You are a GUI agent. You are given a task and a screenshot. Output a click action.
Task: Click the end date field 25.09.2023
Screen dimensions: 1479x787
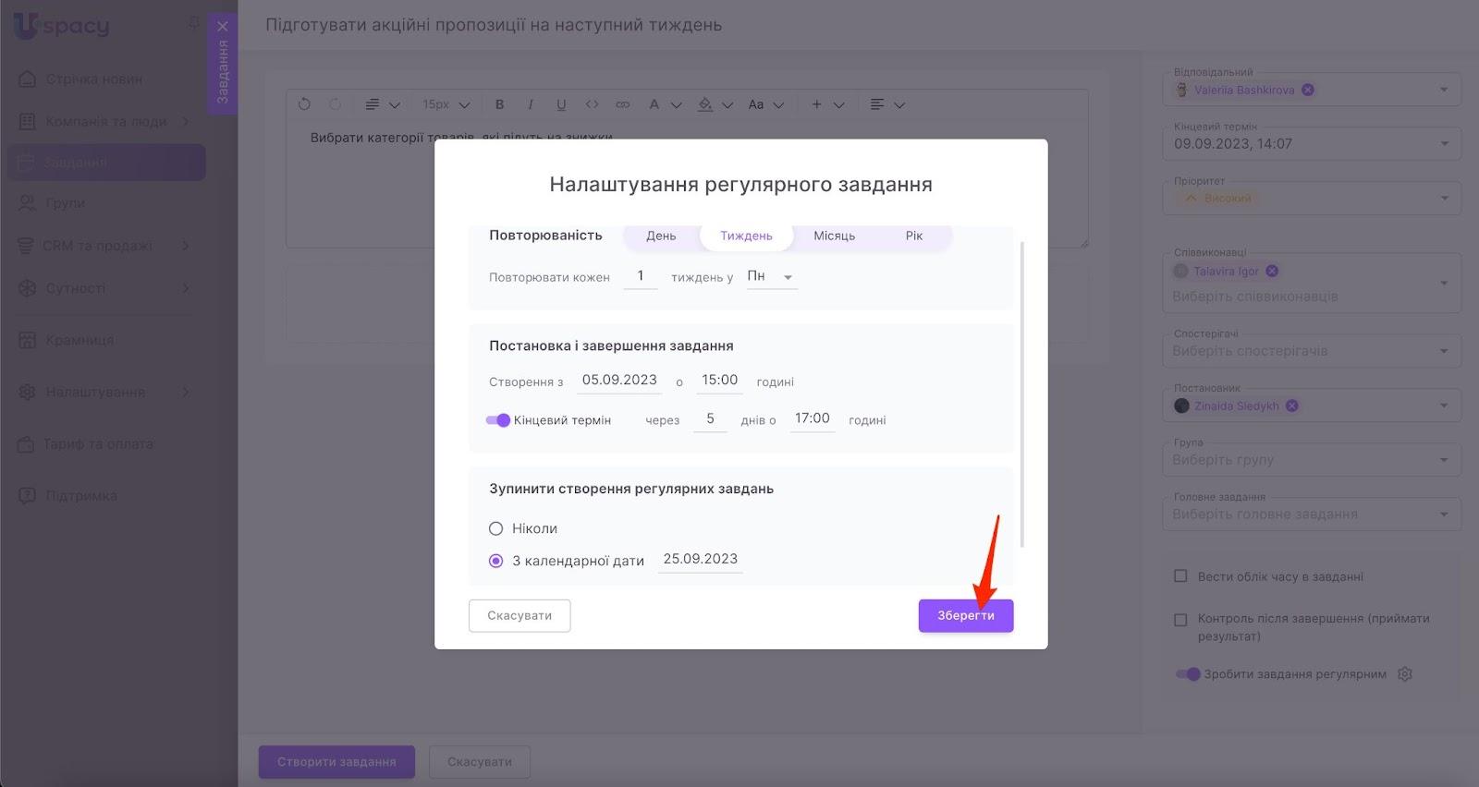point(701,560)
